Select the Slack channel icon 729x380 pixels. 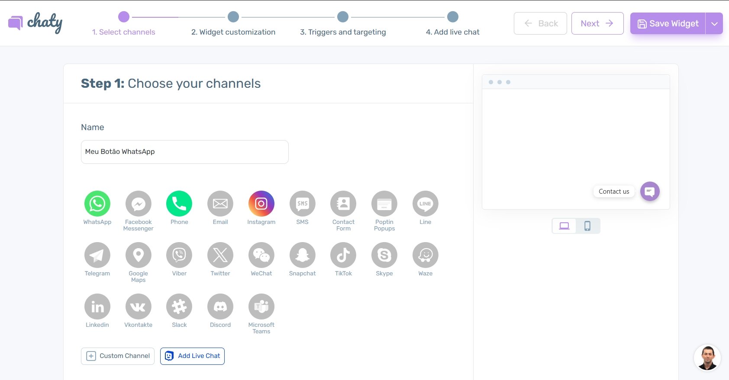[179, 307]
